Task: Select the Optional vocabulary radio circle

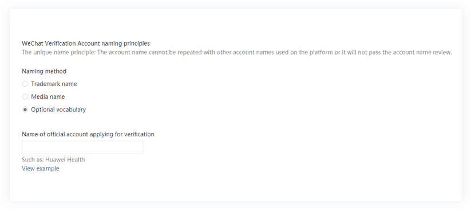Action: click(25, 110)
